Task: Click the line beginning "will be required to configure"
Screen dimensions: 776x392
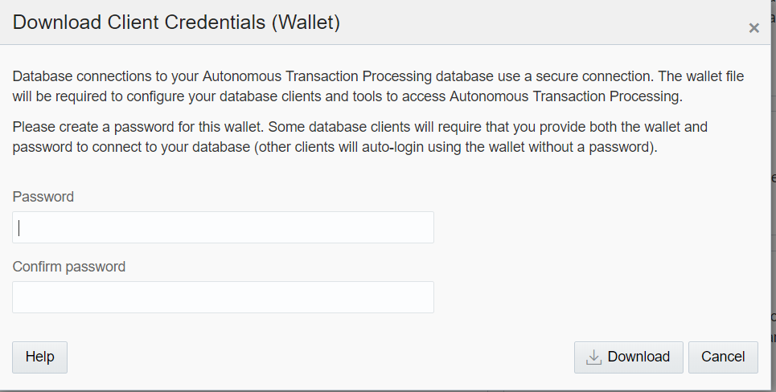Action: point(347,96)
